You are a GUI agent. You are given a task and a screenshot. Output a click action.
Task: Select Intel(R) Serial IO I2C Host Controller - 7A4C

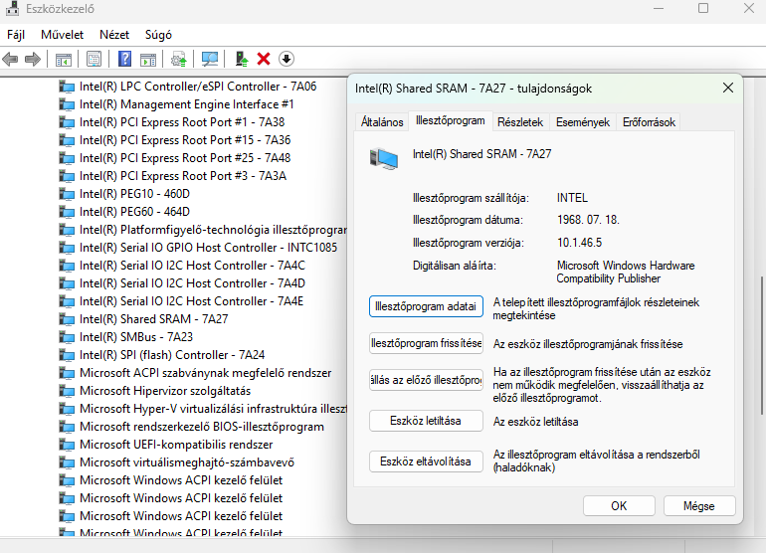pyautogui.click(x=192, y=266)
